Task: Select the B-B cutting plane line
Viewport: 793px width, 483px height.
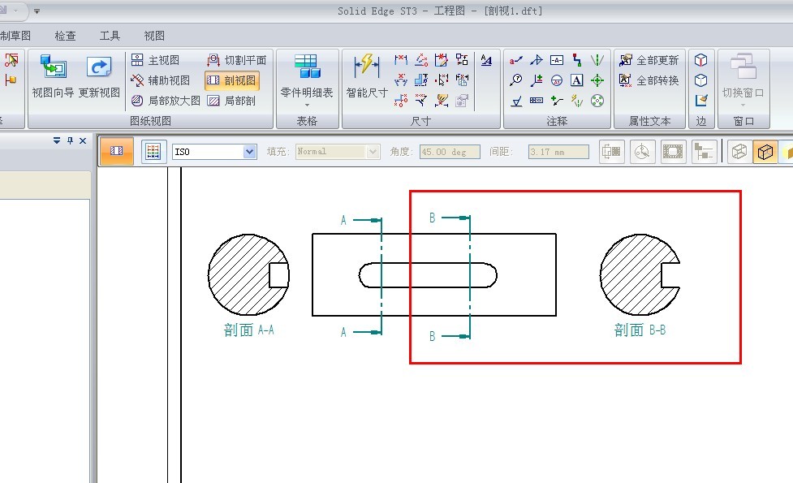Action: pyautogui.click(x=470, y=277)
